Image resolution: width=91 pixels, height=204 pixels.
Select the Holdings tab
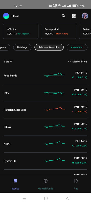click(22, 47)
